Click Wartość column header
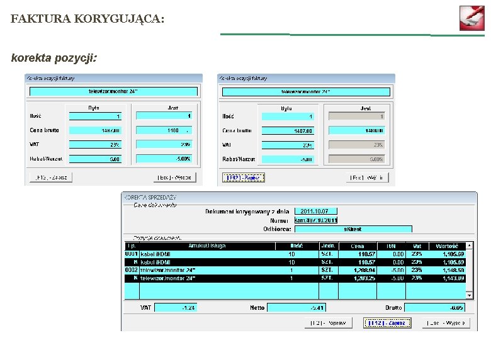 (447, 246)
